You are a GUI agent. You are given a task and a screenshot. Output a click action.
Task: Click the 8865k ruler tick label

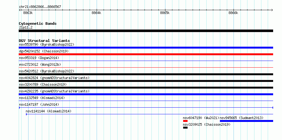point(165,13)
